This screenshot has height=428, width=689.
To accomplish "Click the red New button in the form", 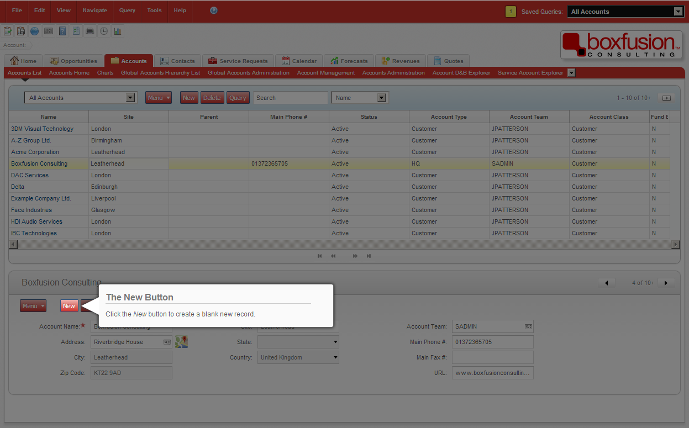I will pos(69,306).
